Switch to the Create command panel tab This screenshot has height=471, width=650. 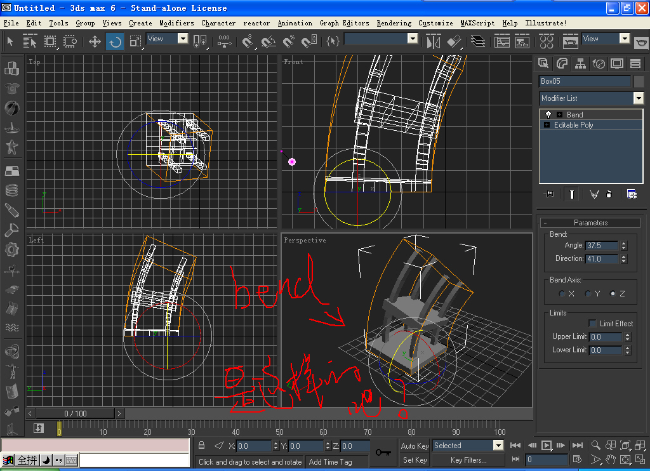(x=543, y=63)
